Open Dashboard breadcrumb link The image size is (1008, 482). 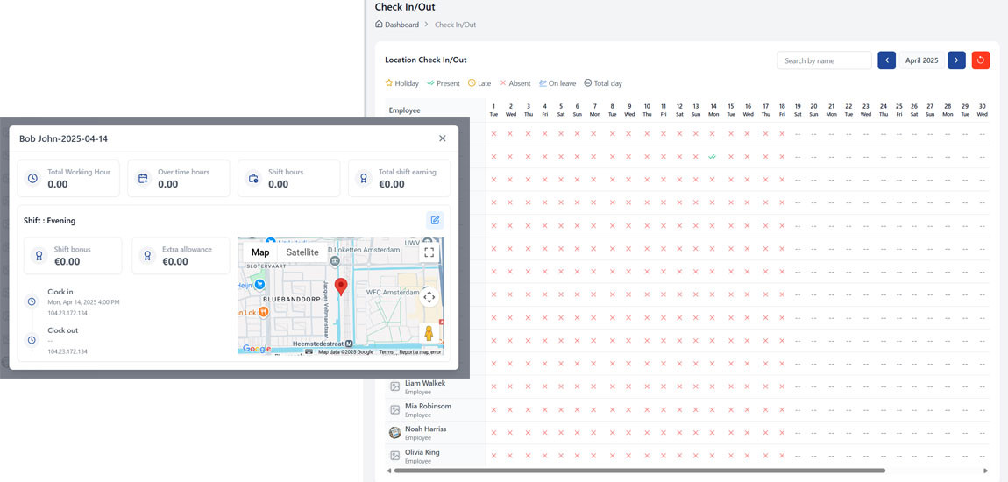(401, 25)
